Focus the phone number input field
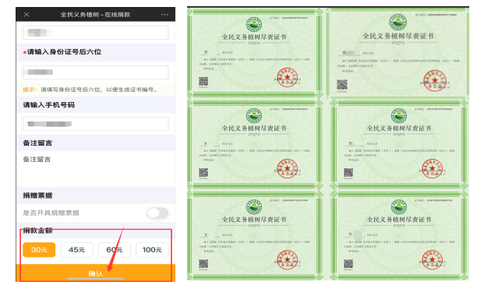Viewport: 484px width, 292px height. pyautogui.click(x=96, y=124)
